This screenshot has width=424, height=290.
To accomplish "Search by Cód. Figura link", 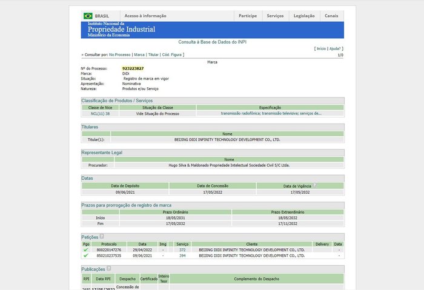I will pos(171,54).
